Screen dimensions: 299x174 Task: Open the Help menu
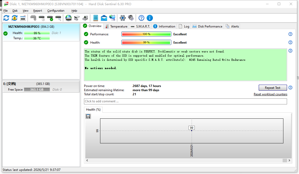click(74, 11)
